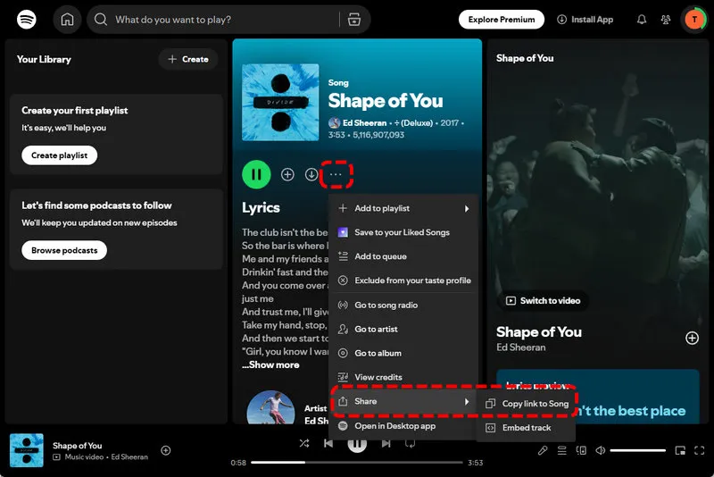Click the now-playing thumbnail in bottom bar
714x477 pixels.
27,450
